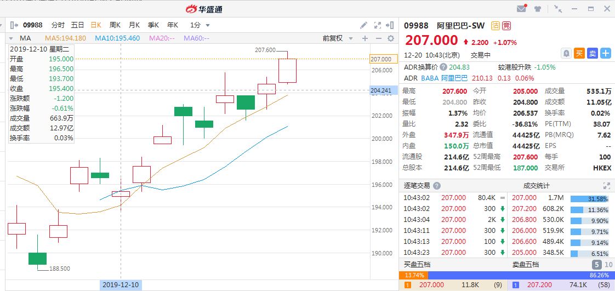Open chart settings gear

(391, 38)
